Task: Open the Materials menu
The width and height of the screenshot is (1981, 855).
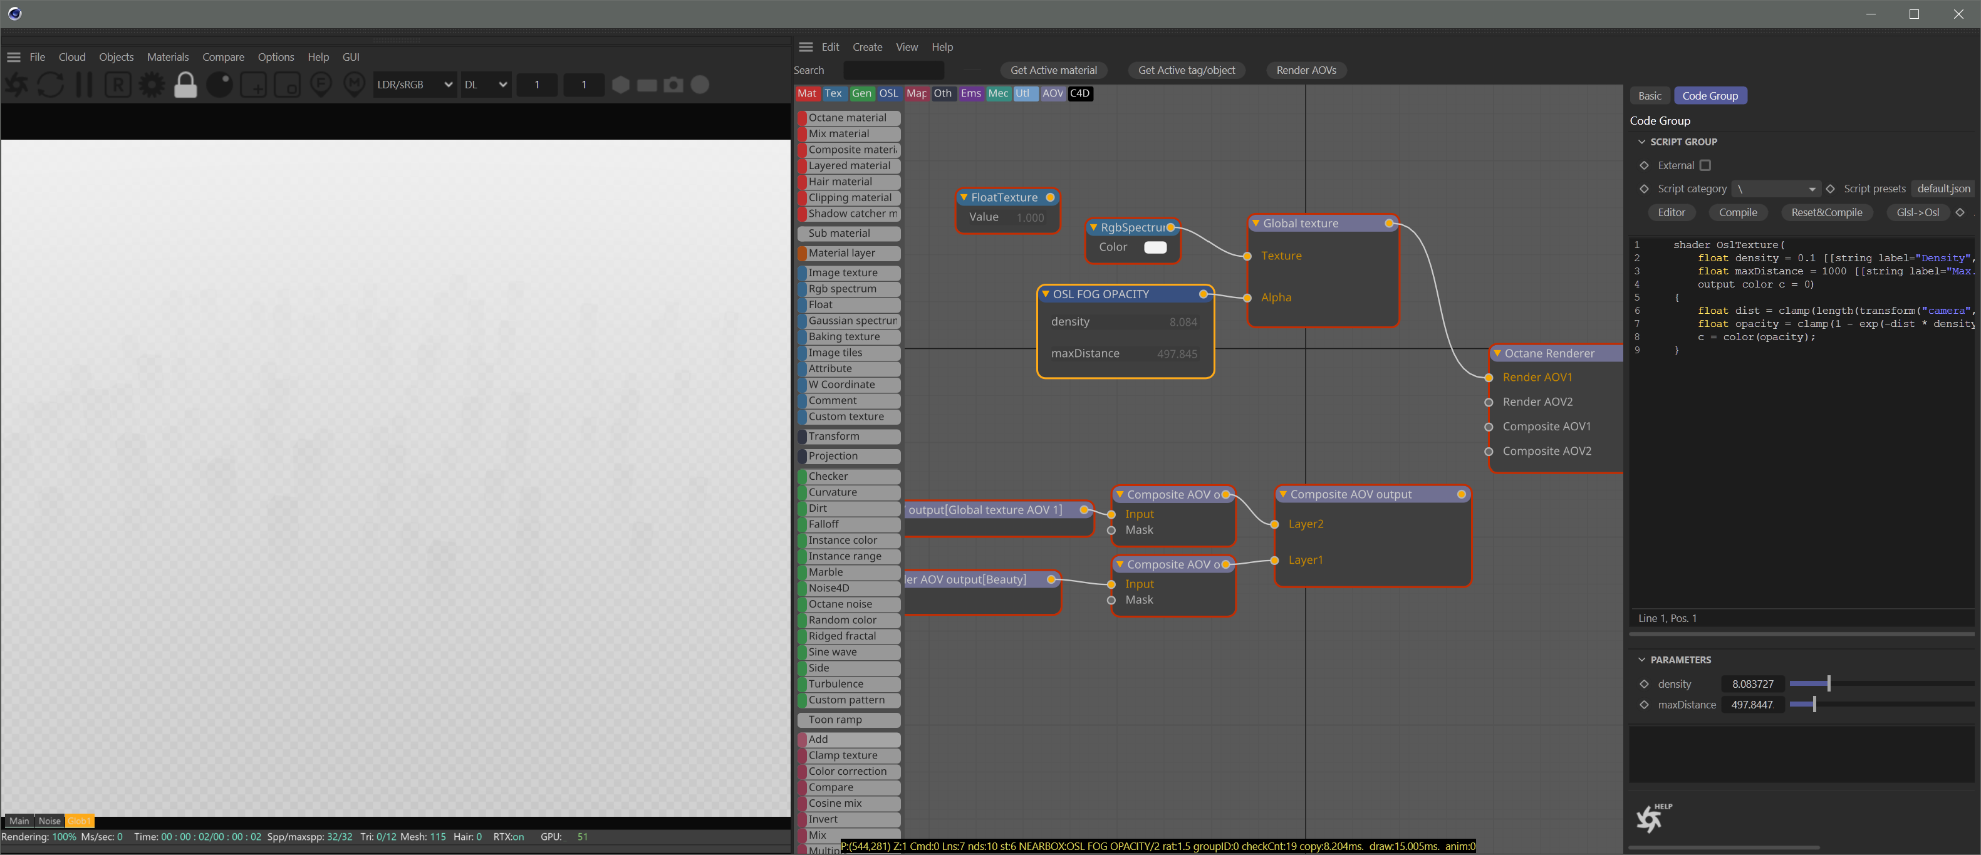Action: point(168,57)
